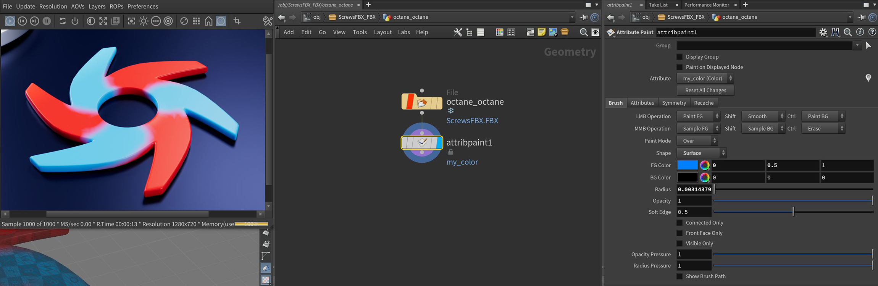878x286 pixels.
Task: Click the group selection arrow icon
Action: (868, 46)
